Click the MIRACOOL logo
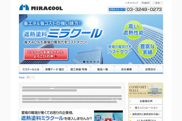This screenshot has height=121, width=182. pos(41,8)
